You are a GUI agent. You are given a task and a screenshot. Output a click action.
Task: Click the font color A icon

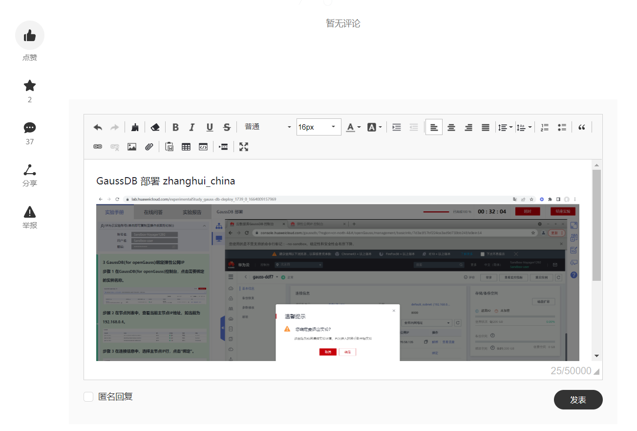click(x=350, y=127)
